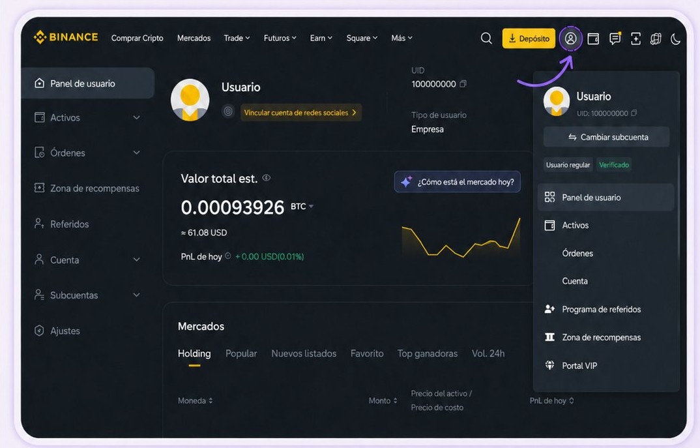Go to Mercados in top navigation
Image resolution: width=700 pixels, height=448 pixels.
tap(194, 38)
